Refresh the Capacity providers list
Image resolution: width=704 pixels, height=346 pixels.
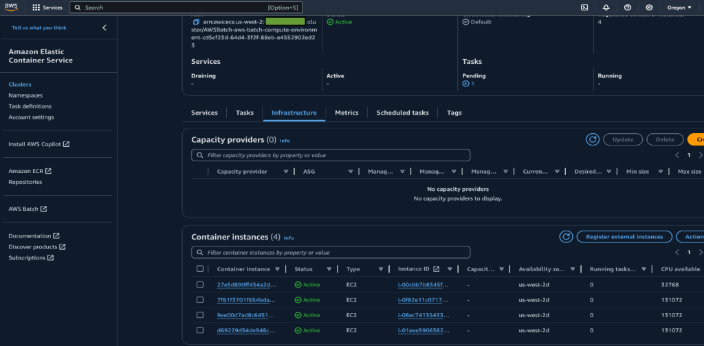[593, 139]
